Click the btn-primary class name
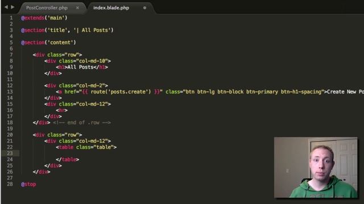The height and width of the screenshot is (204, 364). (262, 92)
